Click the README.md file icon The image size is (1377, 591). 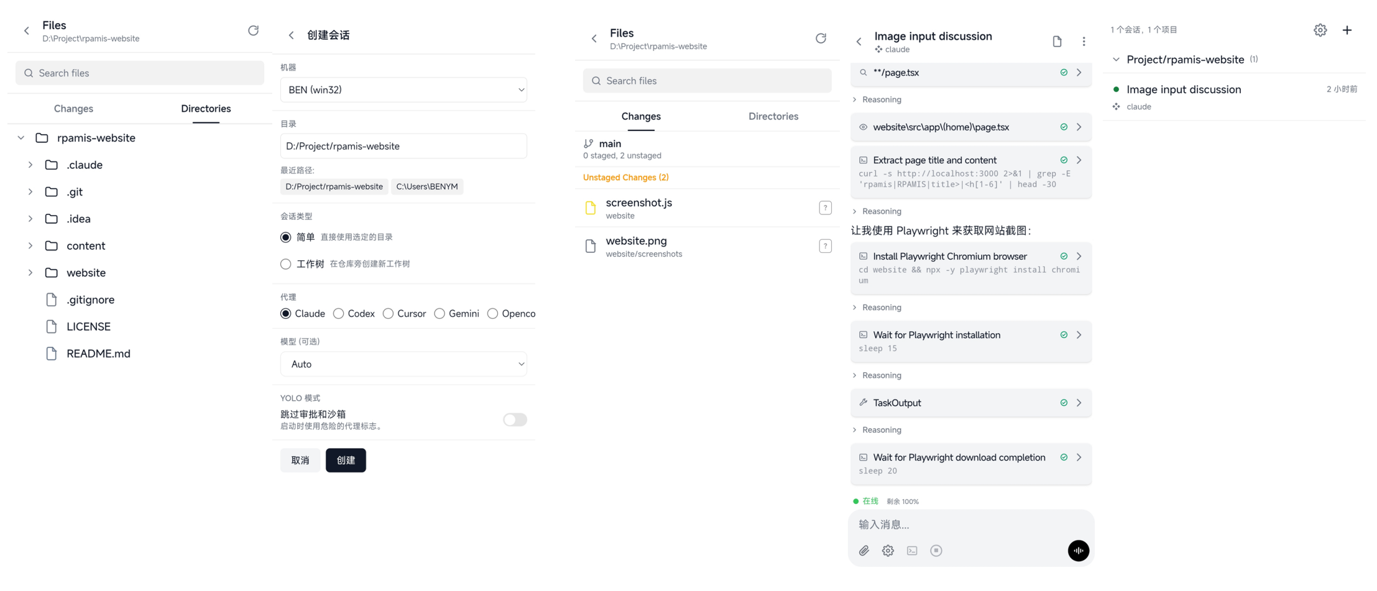tap(52, 354)
